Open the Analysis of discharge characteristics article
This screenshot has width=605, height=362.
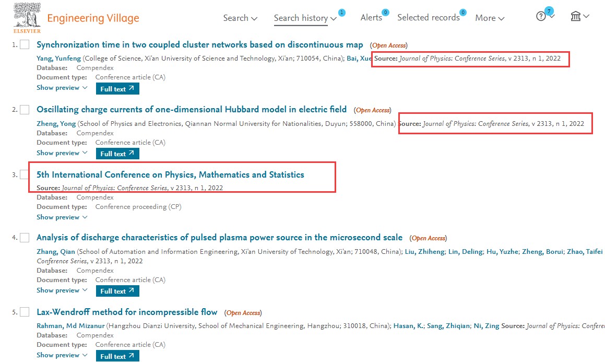point(219,238)
